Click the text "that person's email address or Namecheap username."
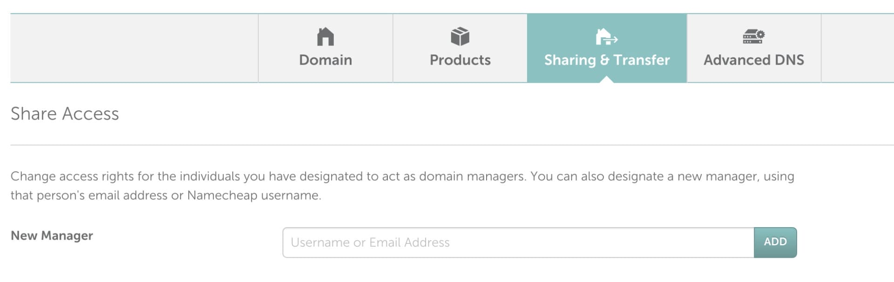Viewport: 894px width, 282px height. 166,196
